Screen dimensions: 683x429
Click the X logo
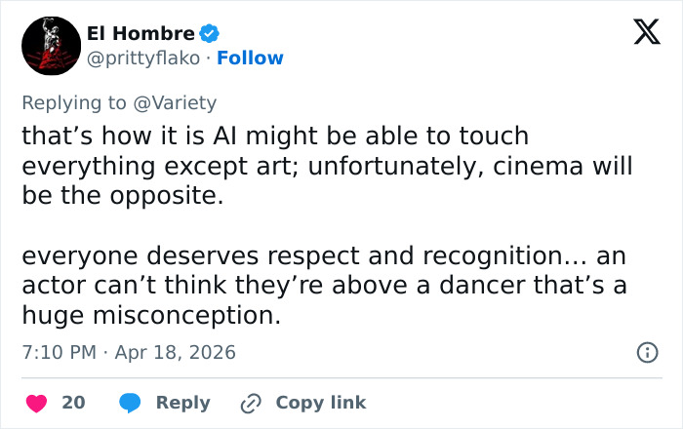tap(640, 34)
